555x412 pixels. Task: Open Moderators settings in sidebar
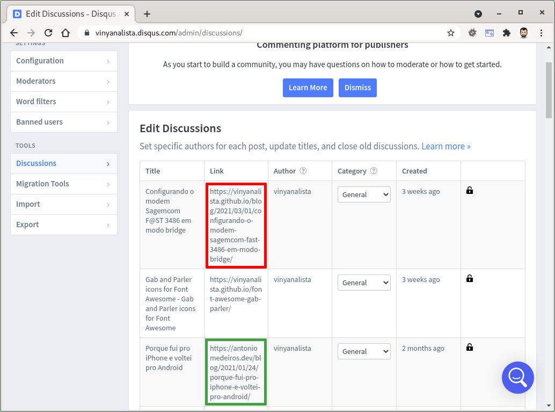click(64, 82)
